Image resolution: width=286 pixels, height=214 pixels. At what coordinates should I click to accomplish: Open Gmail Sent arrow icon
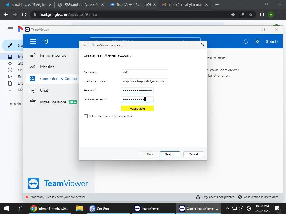(x=10, y=77)
